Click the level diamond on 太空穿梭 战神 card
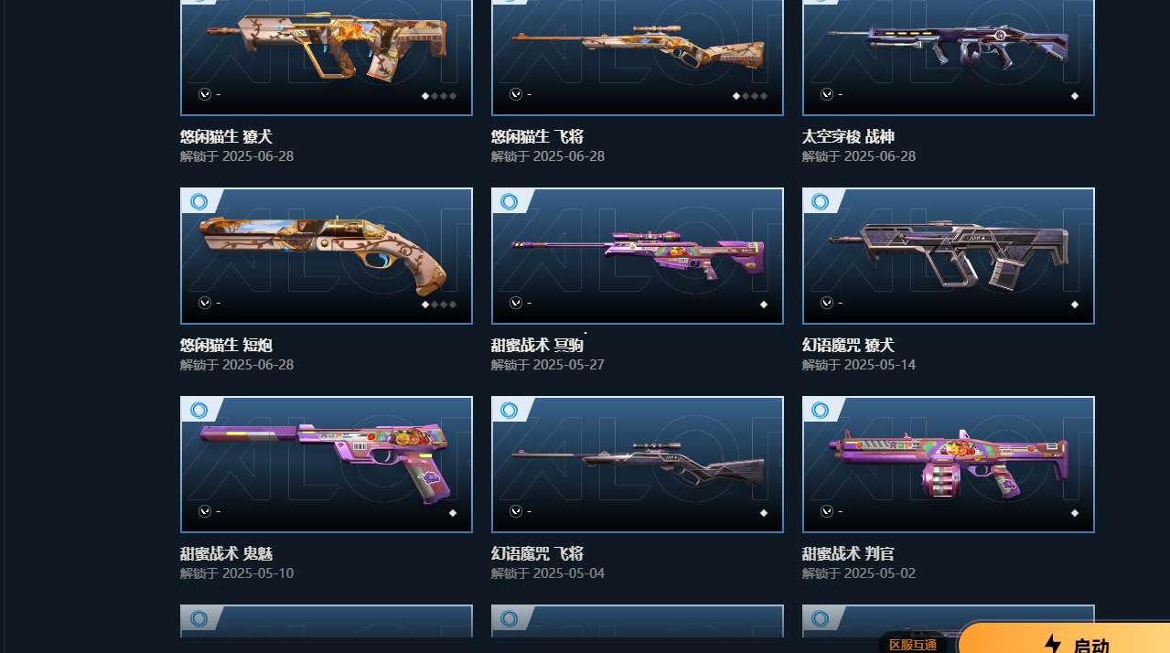 (1075, 96)
